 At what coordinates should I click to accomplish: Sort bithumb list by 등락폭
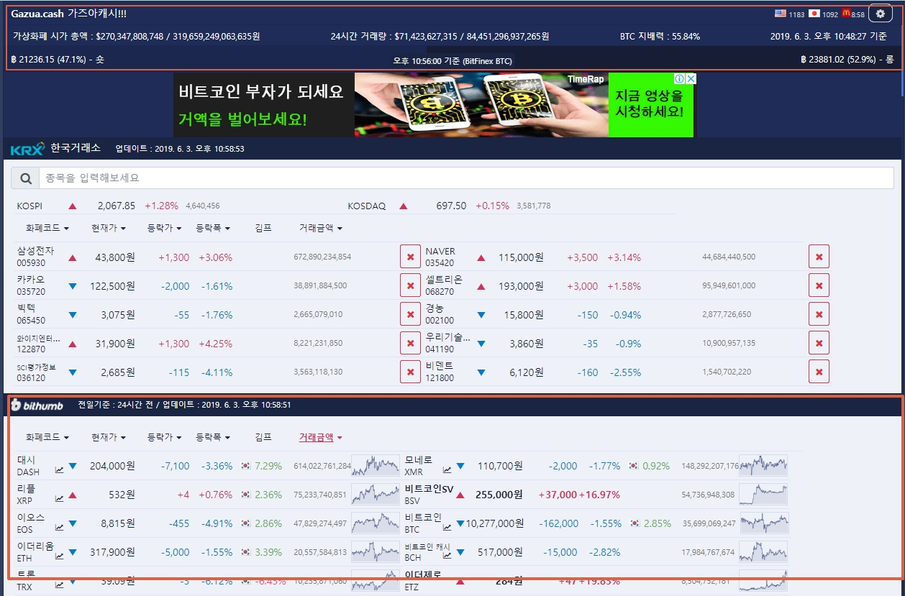click(213, 437)
